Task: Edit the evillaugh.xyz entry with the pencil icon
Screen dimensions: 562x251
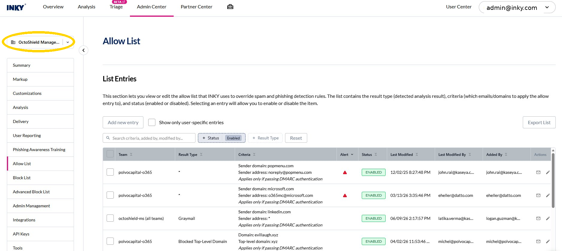Action: coord(548,241)
